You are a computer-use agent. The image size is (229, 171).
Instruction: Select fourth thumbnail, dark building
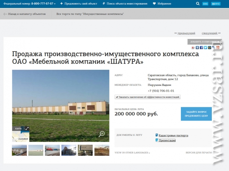click(69, 150)
